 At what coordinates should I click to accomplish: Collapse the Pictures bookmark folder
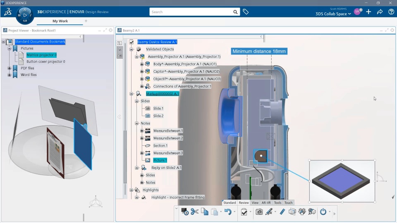pyautogui.click(x=10, y=48)
